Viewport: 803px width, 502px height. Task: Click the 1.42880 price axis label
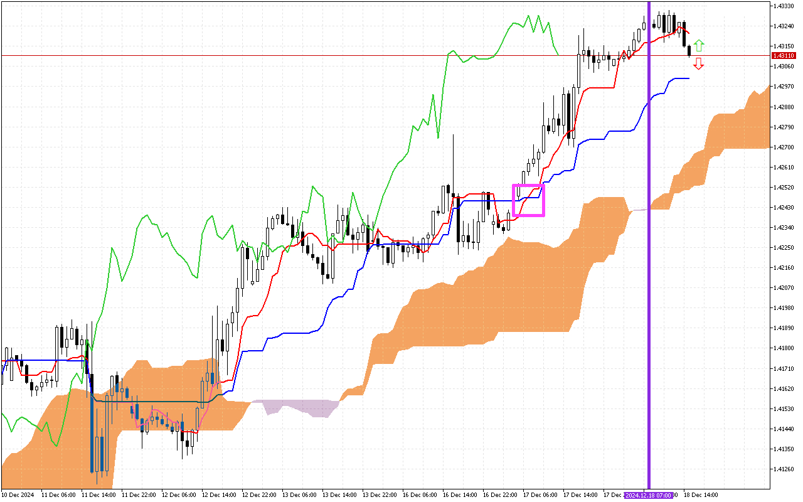782,107
